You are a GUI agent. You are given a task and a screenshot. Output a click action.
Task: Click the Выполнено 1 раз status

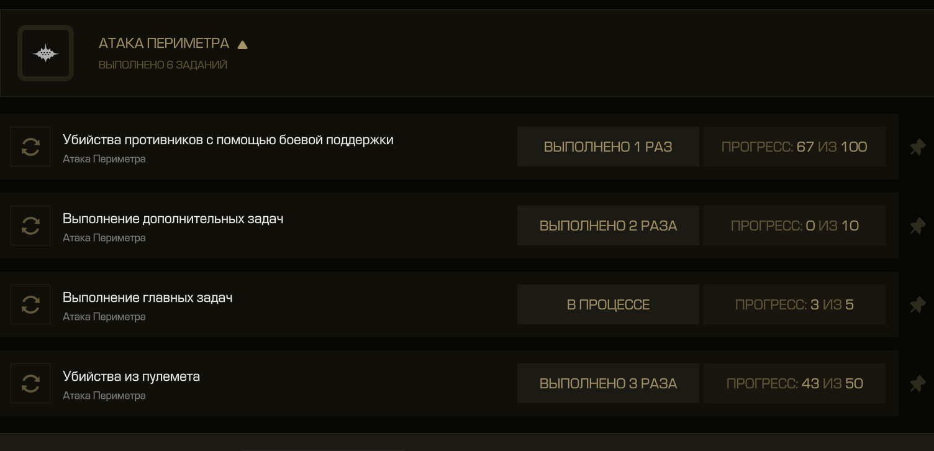pos(608,147)
